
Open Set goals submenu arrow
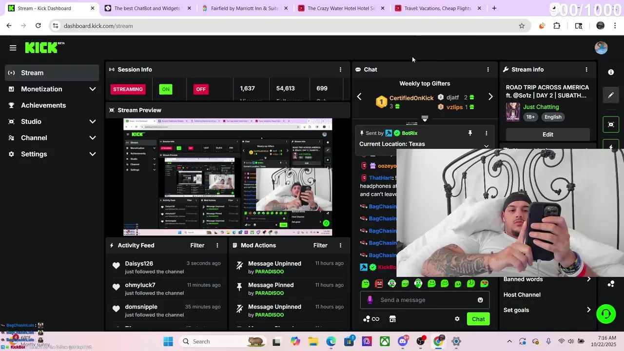[x=588, y=310]
